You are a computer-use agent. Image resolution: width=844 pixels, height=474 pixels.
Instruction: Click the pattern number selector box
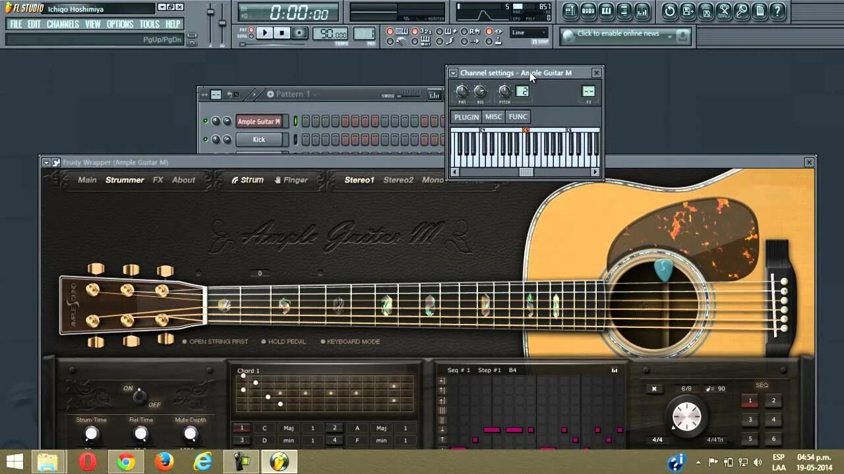point(365,34)
